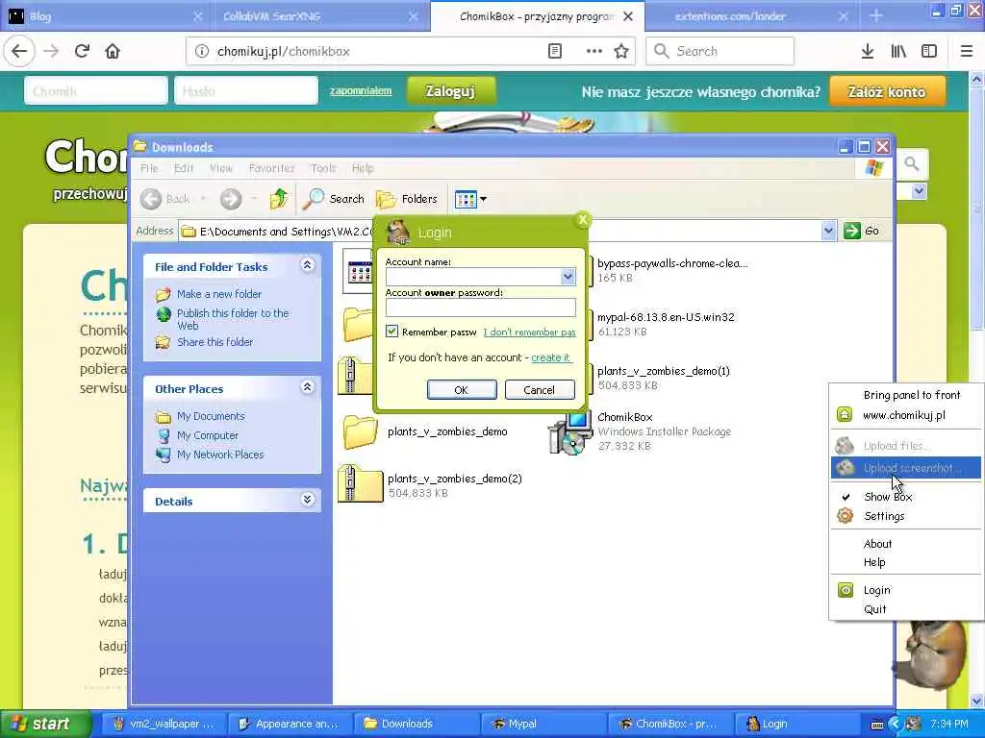Open My Network Places link
Viewport: 985px width, 738px height.
(x=220, y=455)
